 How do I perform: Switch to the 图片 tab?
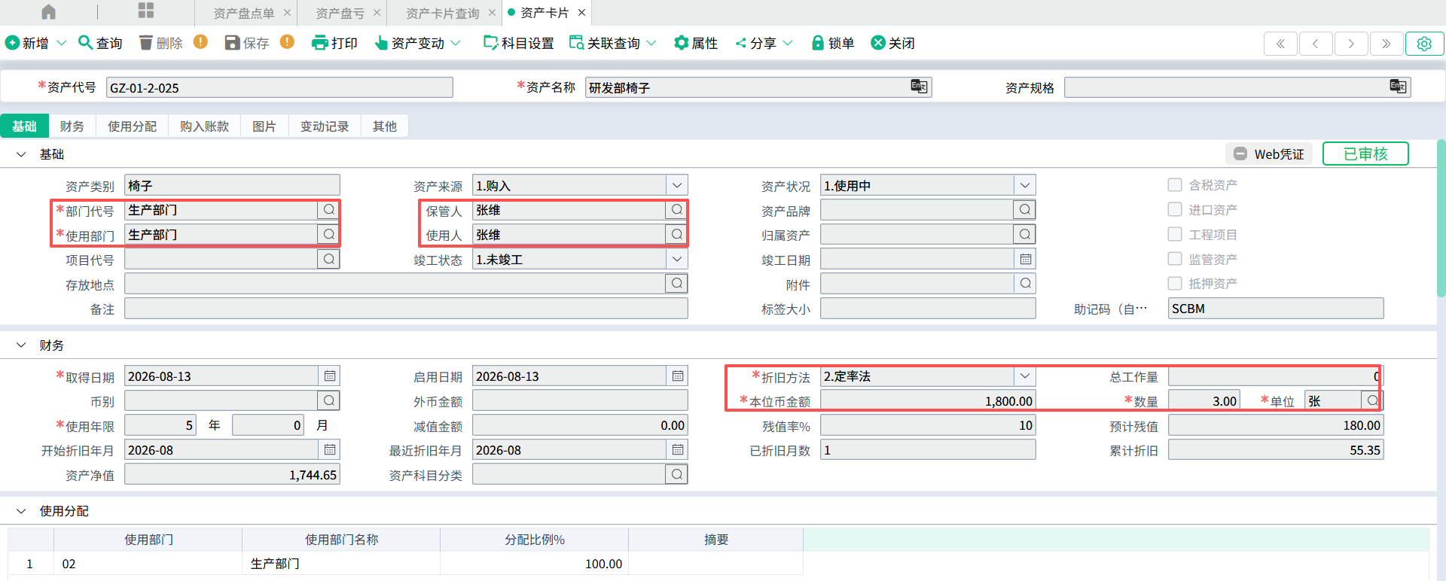(264, 126)
